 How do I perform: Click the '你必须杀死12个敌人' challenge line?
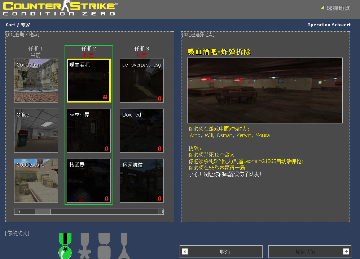211,155
